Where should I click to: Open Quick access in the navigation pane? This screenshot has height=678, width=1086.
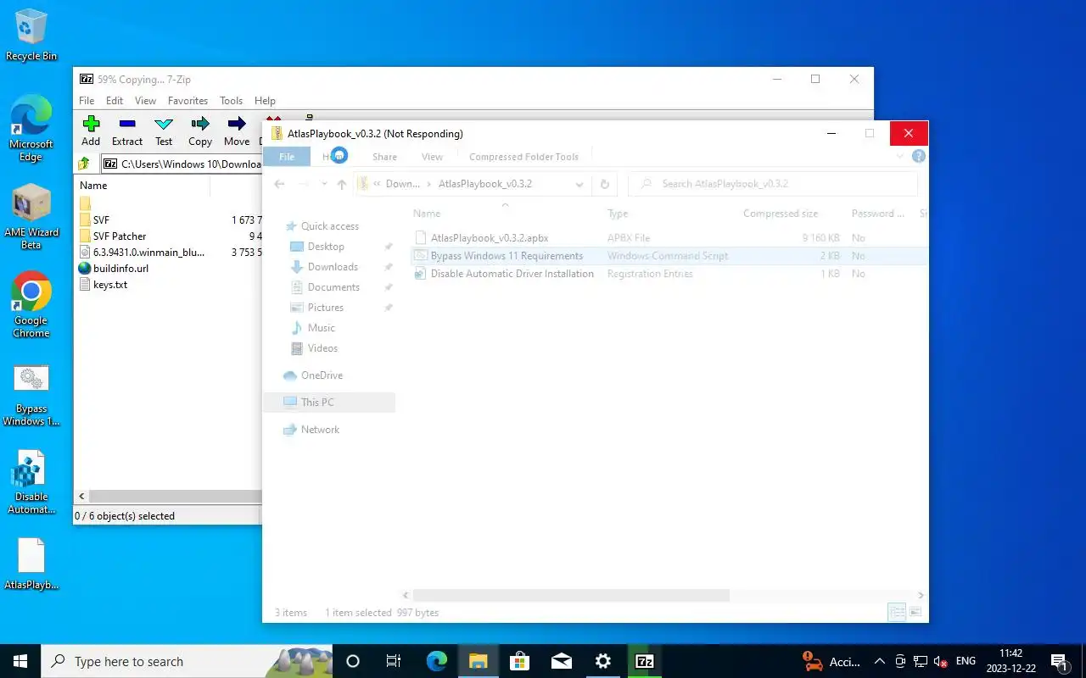[x=329, y=226]
